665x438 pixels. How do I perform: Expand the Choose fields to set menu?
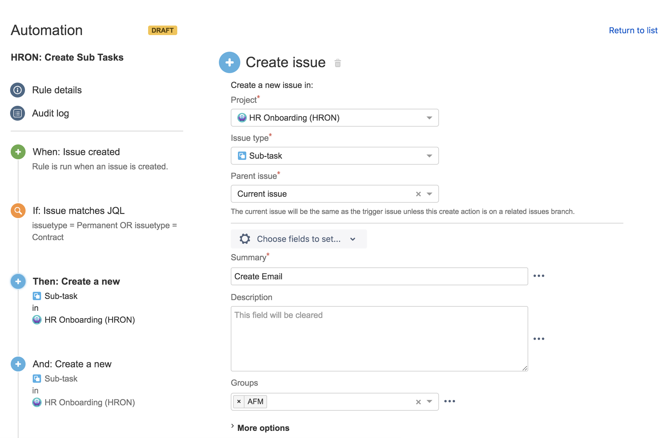pyautogui.click(x=299, y=239)
